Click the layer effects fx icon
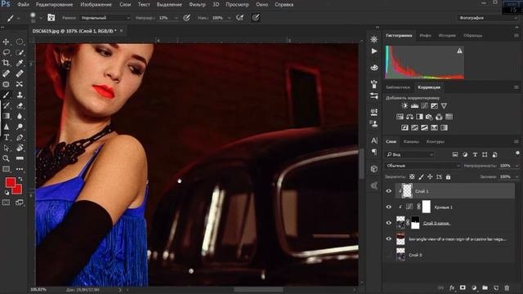Image resolution: width=523 pixels, height=294 pixels. click(x=452, y=287)
